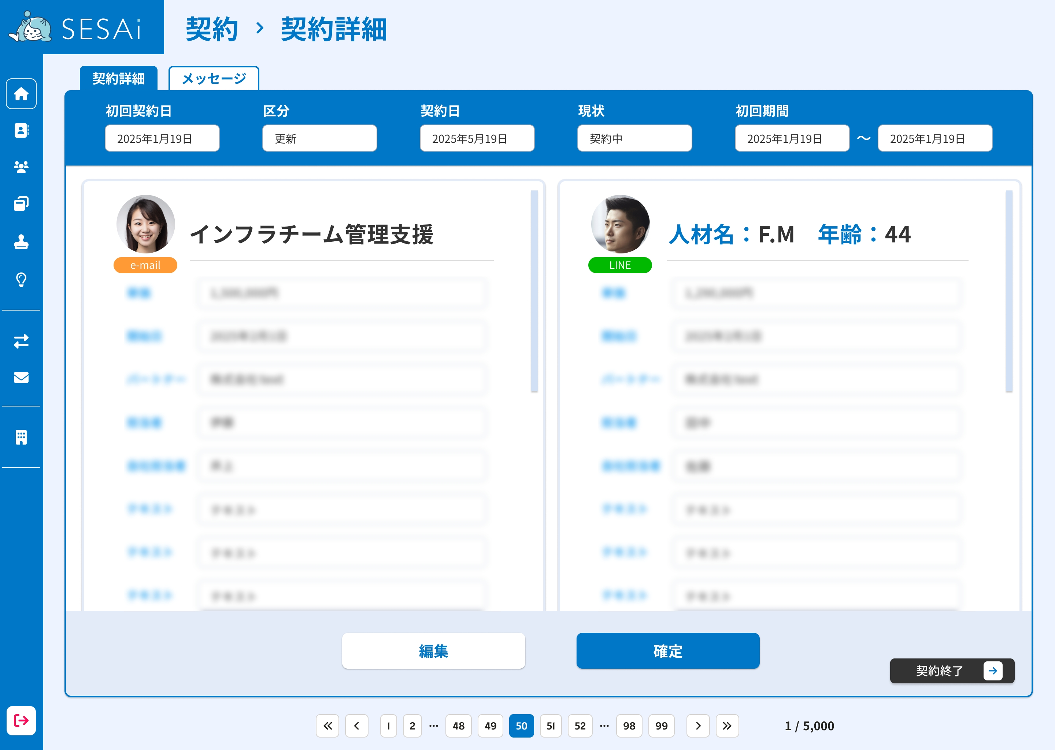Click the logout icon at sidebar bottom
This screenshot has width=1055, height=750.
pyautogui.click(x=21, y=720)
